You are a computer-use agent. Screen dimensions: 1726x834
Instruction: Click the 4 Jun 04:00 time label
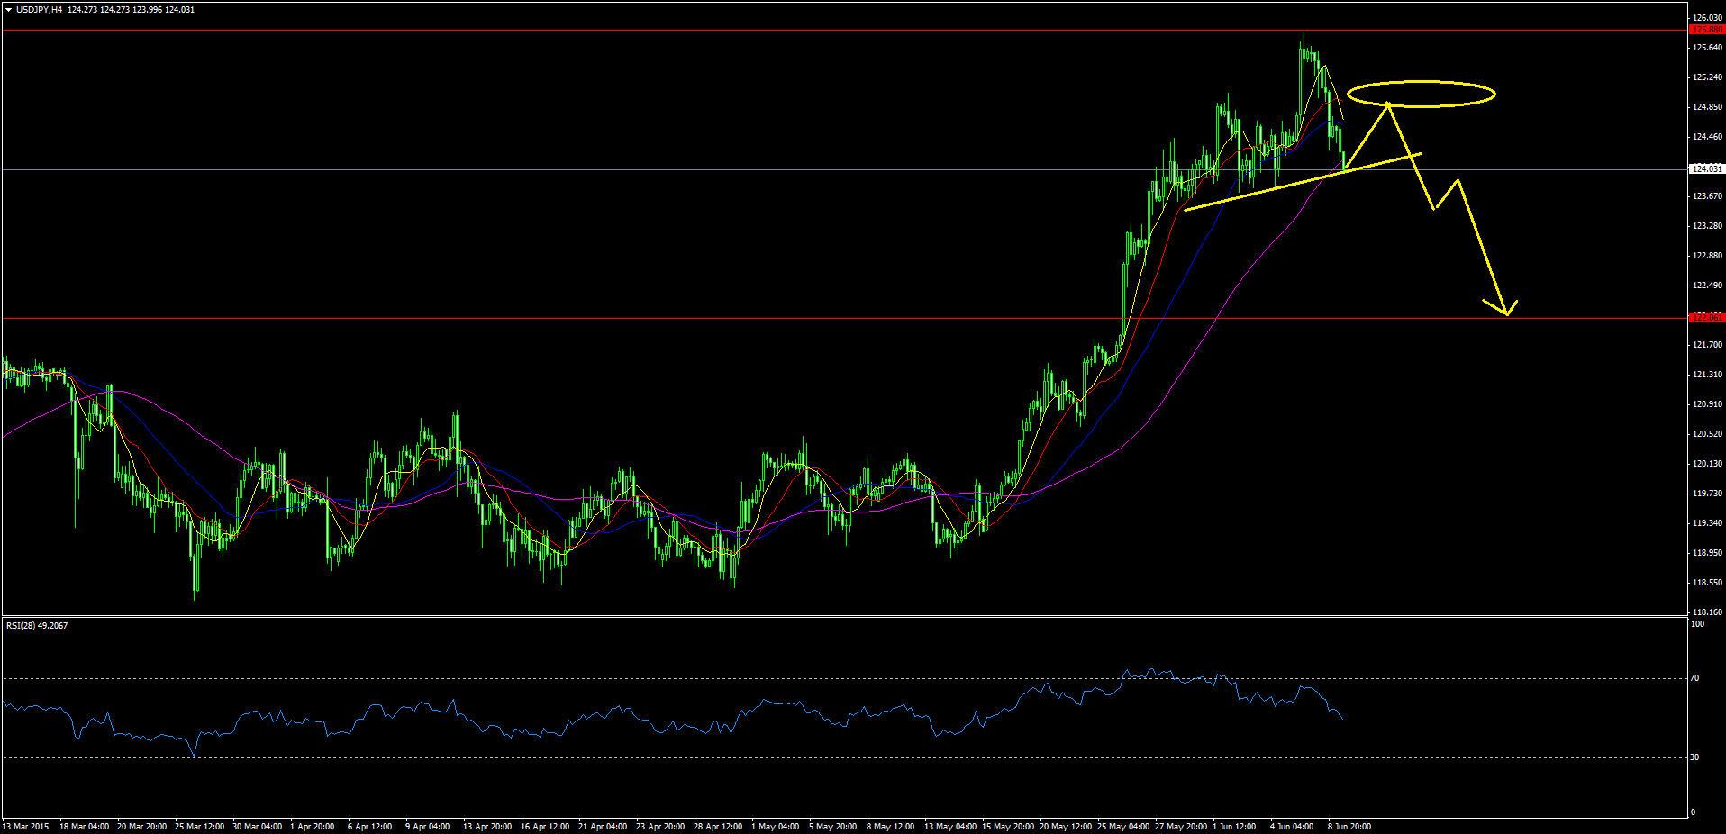pyautogui.click(x=1292, y=827)
